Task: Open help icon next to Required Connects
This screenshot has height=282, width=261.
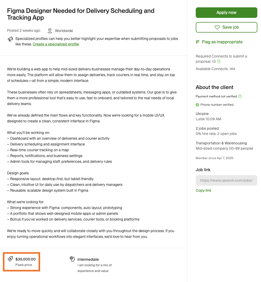Action: point(219,62)
